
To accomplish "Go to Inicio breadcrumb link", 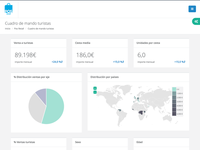I will [x=8, y=29].
